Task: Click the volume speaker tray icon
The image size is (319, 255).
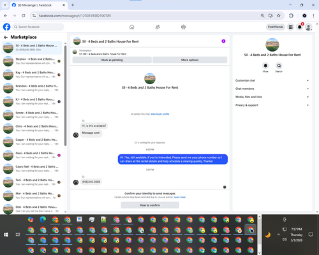Action: pyautogui.click(x=285, y=240)
